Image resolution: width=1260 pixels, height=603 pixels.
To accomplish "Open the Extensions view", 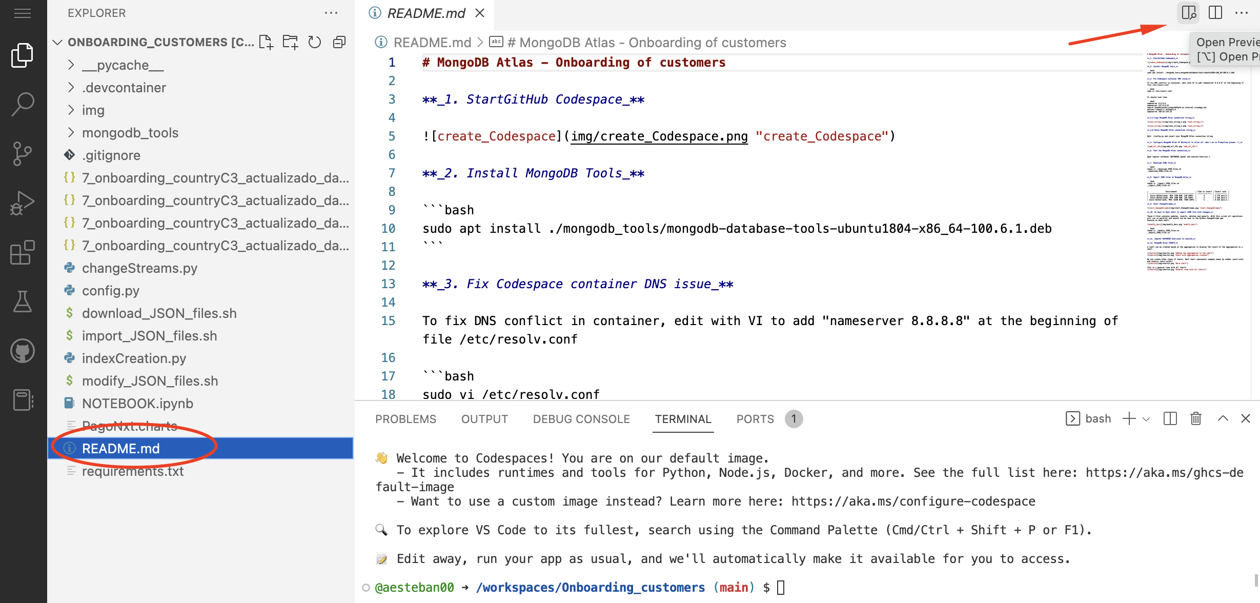I will (x=23, y=252).
